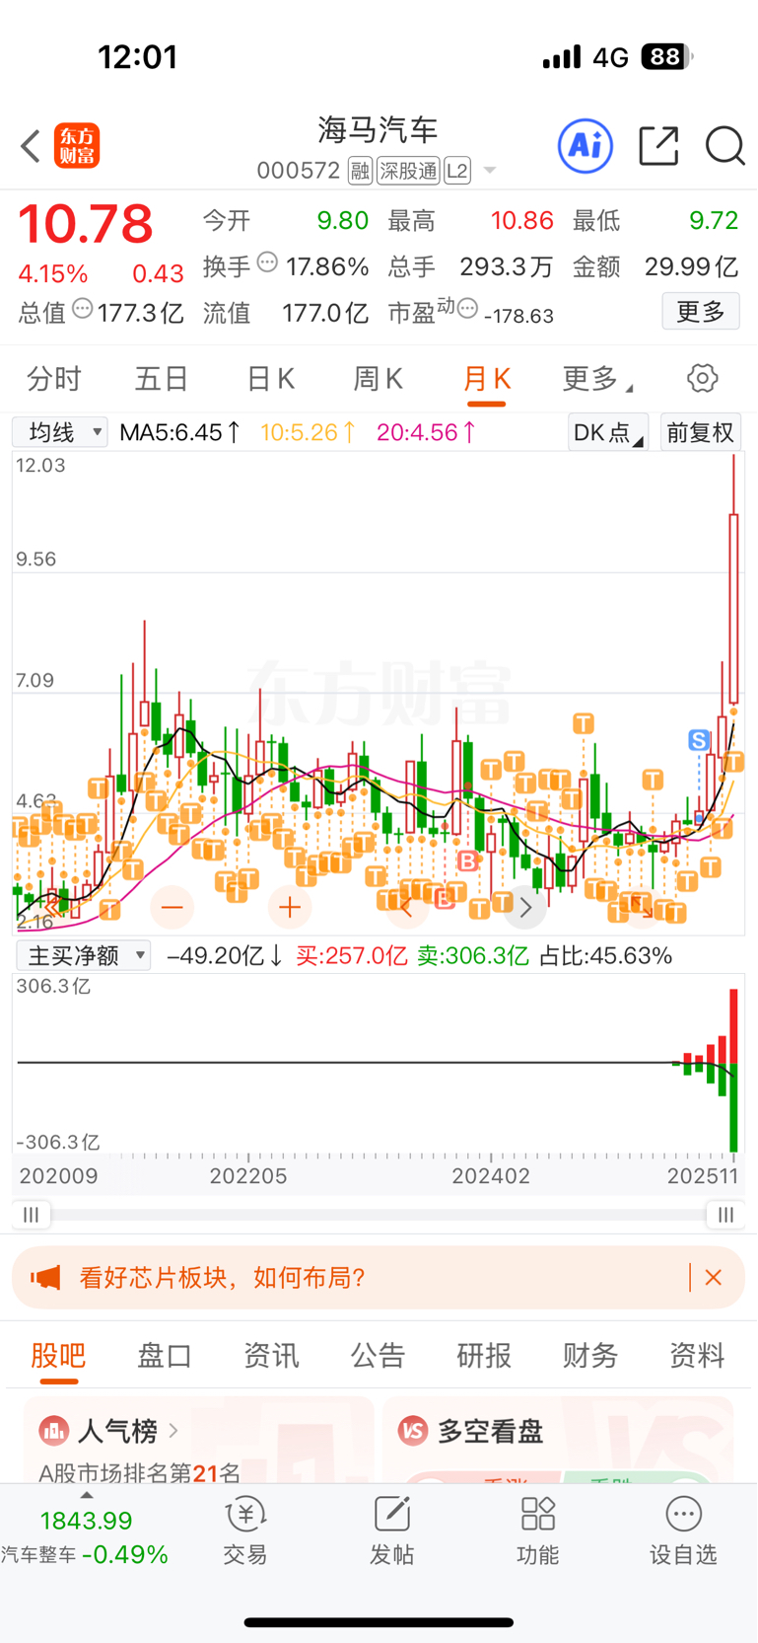Grab left handle of chart range slider

point(32,1214)
